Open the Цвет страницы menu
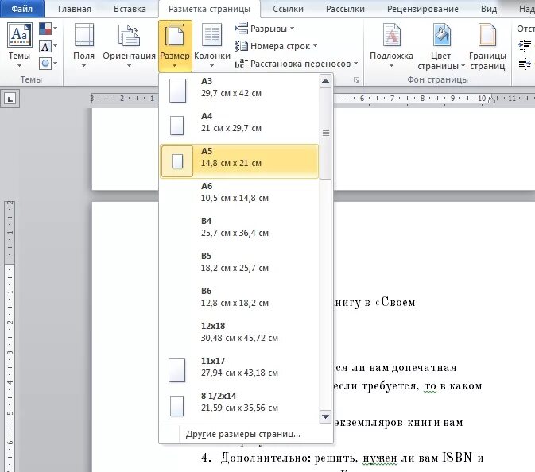 [441, 46]
